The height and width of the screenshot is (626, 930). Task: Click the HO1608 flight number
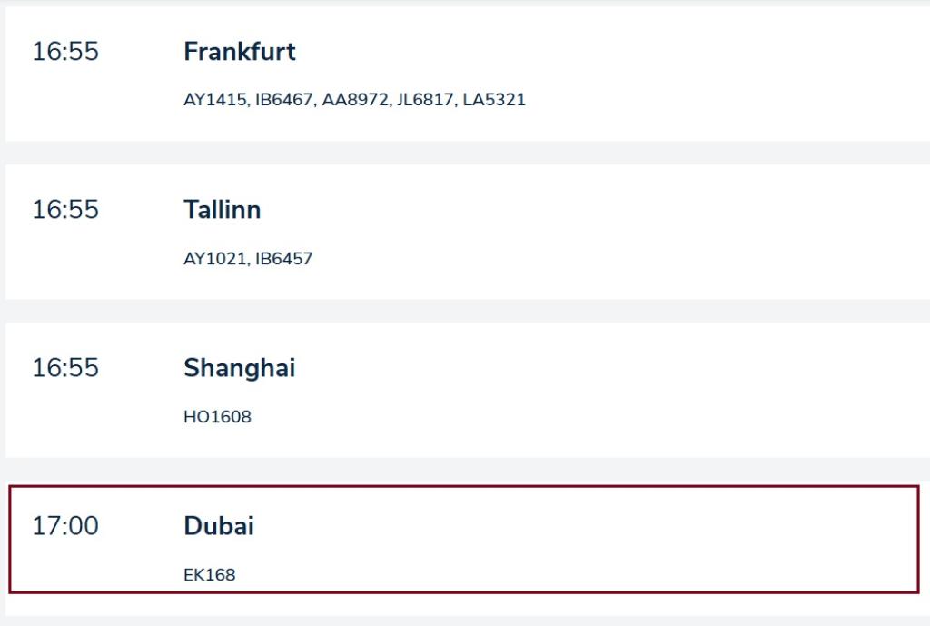217,417
